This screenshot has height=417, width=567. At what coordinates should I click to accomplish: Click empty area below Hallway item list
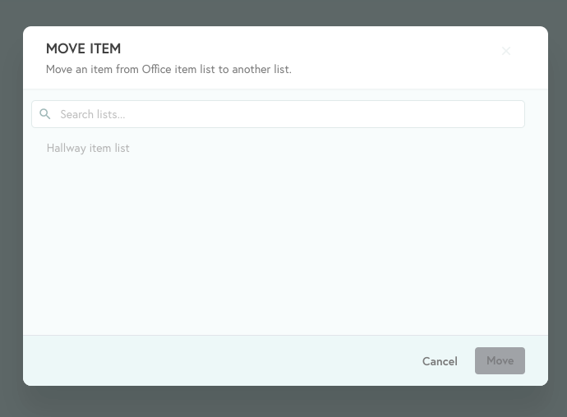[x=285, y=245]
